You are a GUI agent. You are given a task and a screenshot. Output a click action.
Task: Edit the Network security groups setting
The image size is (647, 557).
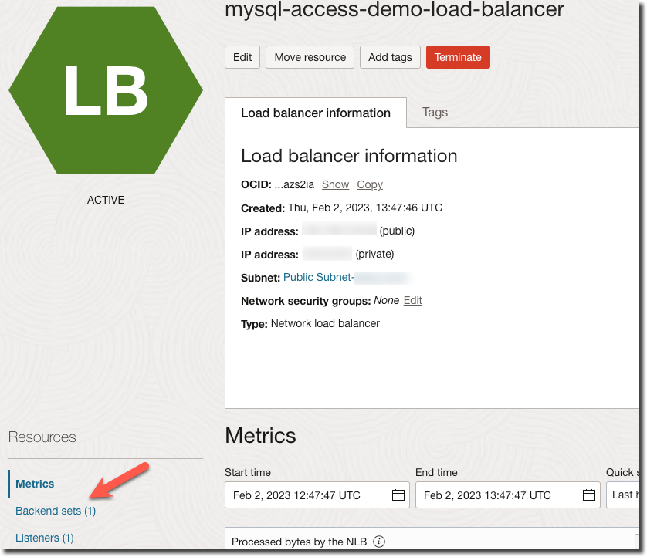pos(412,300)
